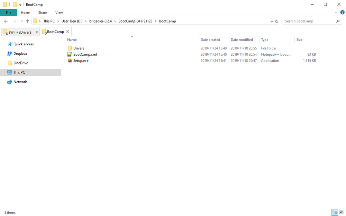Go back using the Back arrow

pyautogui.click(x=6, y=21)
